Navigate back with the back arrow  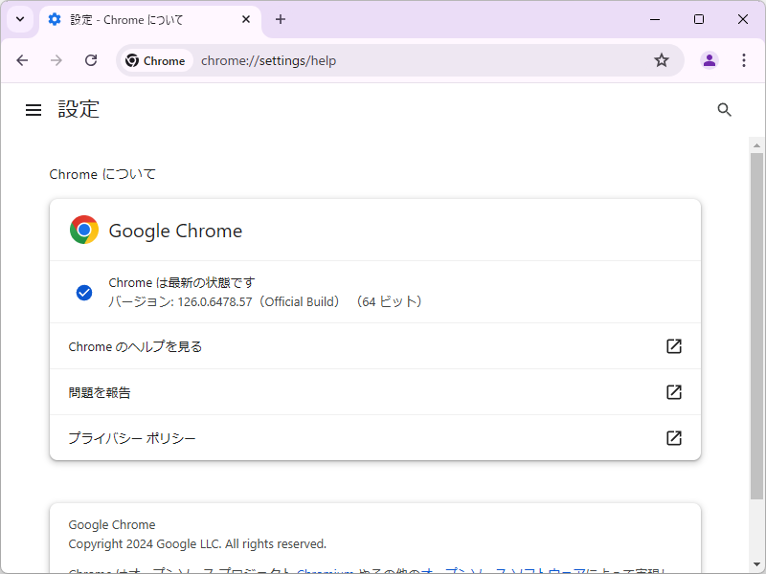[22, 59]
